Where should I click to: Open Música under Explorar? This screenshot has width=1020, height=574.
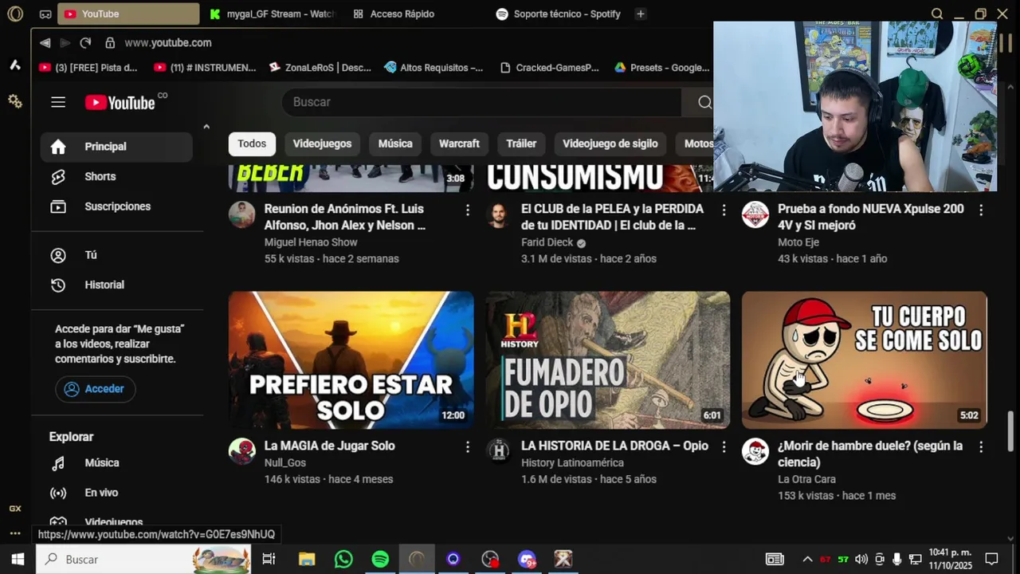tap(116, 463)
